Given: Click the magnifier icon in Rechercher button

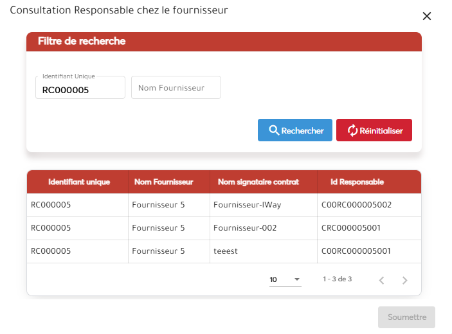Looking at the screenshot, I should click(x=273, y=130).
